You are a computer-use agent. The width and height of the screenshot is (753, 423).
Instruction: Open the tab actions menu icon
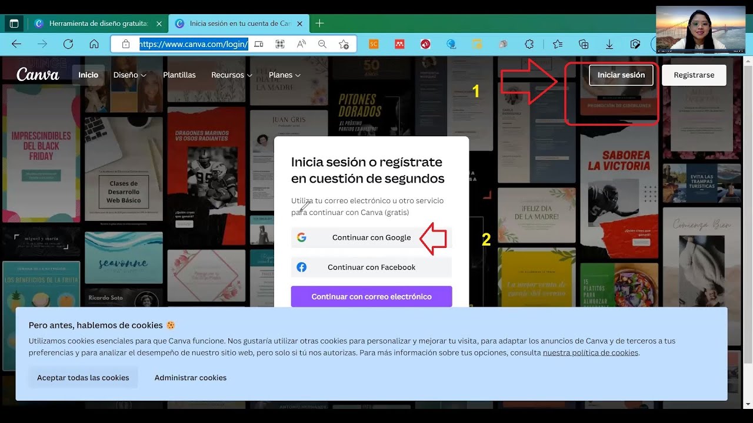(14, 23)
